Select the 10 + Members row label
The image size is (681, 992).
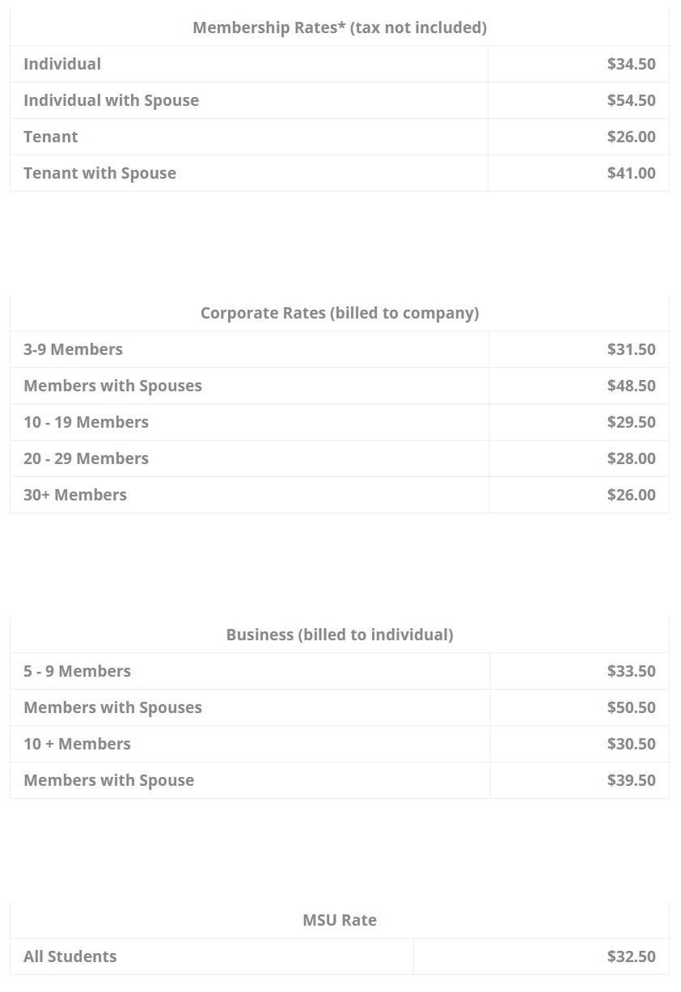(77, 744)
